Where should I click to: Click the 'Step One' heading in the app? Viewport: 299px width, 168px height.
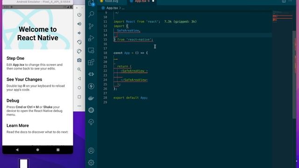[x=15, y=58]
